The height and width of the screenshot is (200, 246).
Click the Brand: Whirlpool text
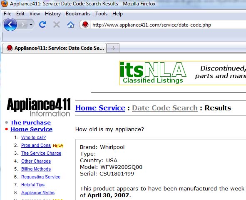pyautogui.click(x=102, y=147)
